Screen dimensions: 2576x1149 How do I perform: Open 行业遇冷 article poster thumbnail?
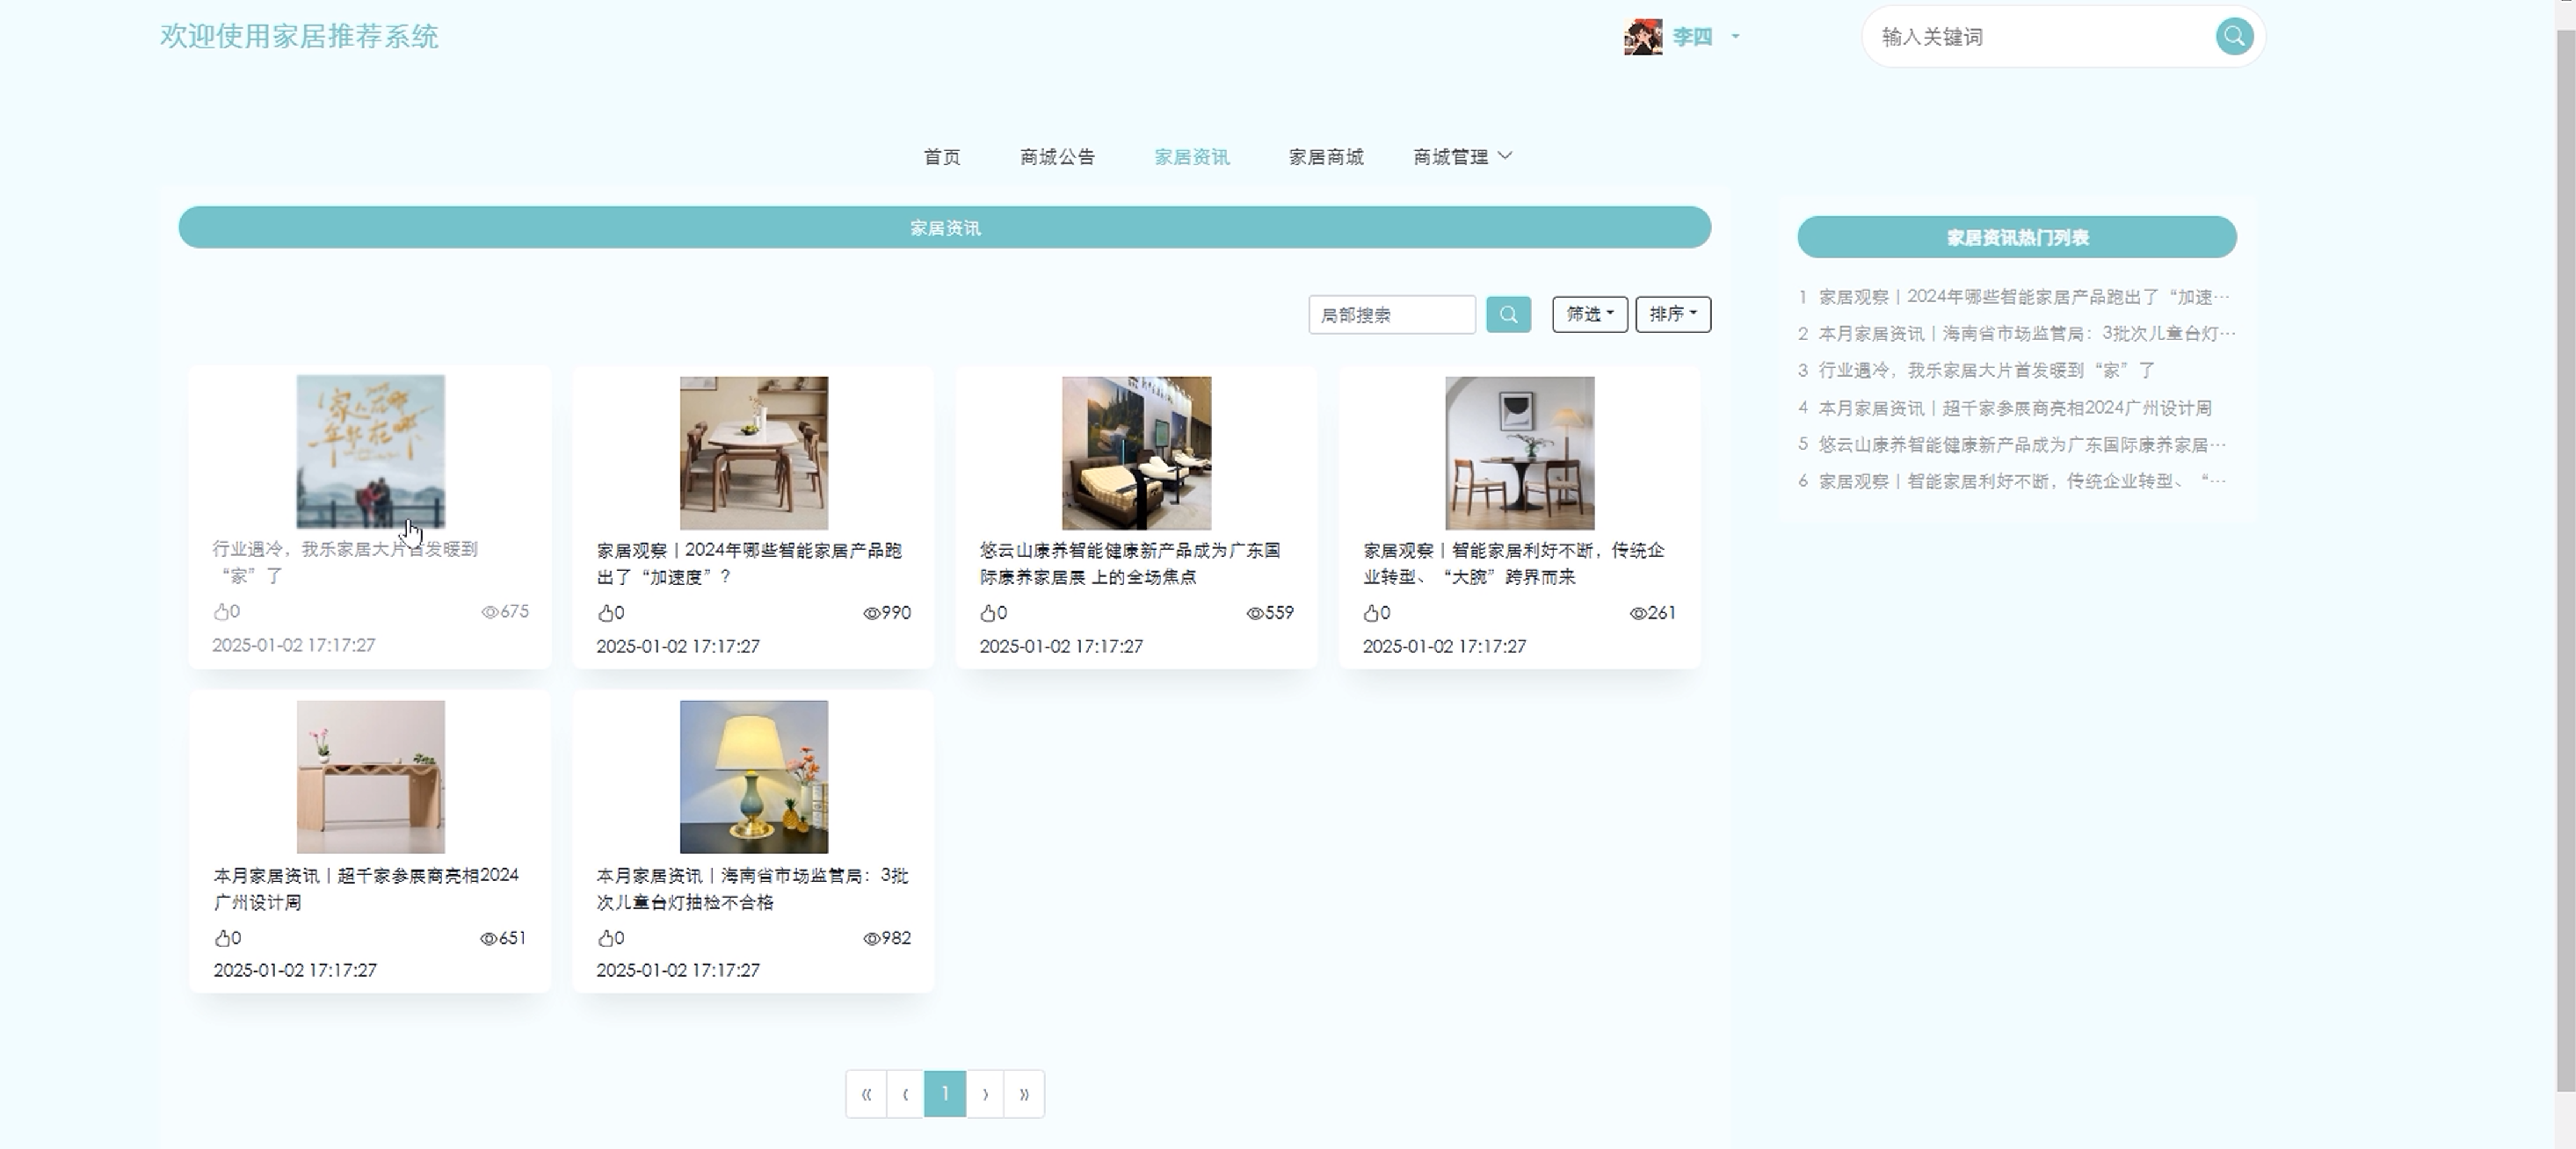click(371, 452)
